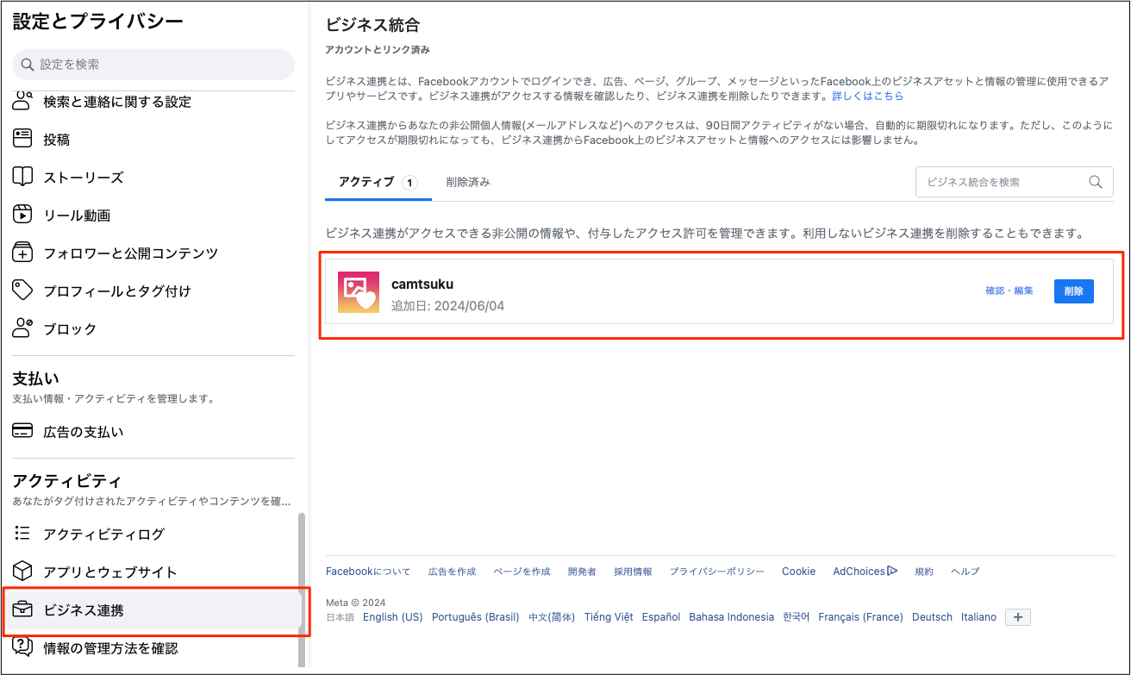Switch language to 한국어

tap(797, 617)
